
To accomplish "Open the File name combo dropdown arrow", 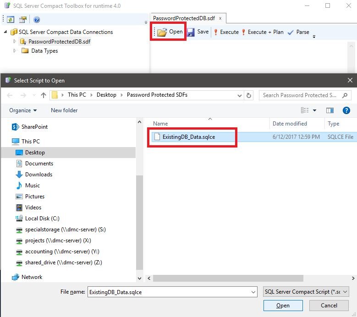I will (253, 292).
